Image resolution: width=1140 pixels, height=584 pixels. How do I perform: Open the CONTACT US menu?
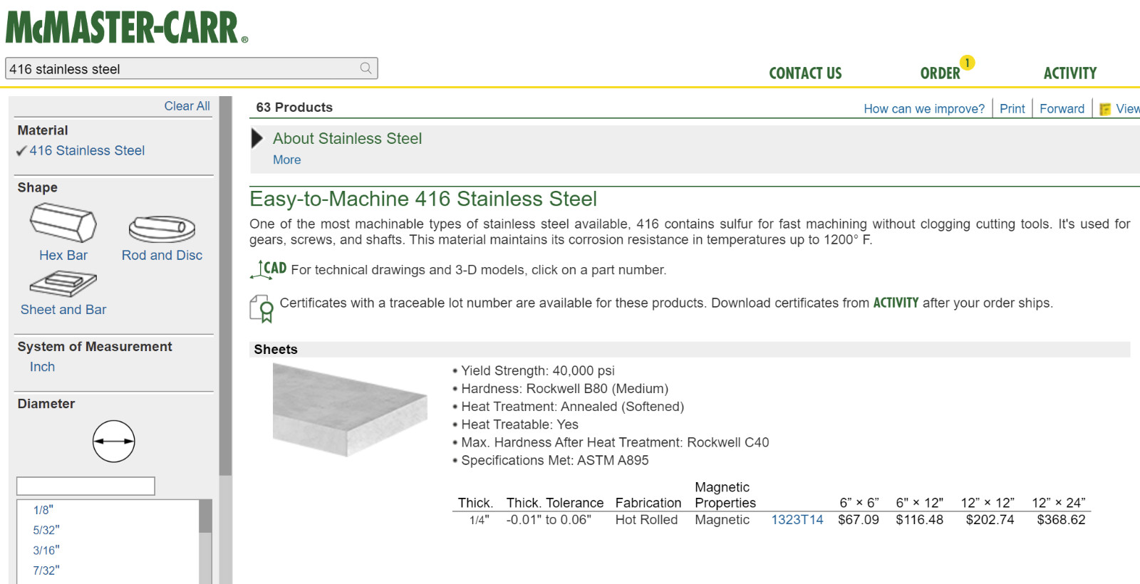805,73
